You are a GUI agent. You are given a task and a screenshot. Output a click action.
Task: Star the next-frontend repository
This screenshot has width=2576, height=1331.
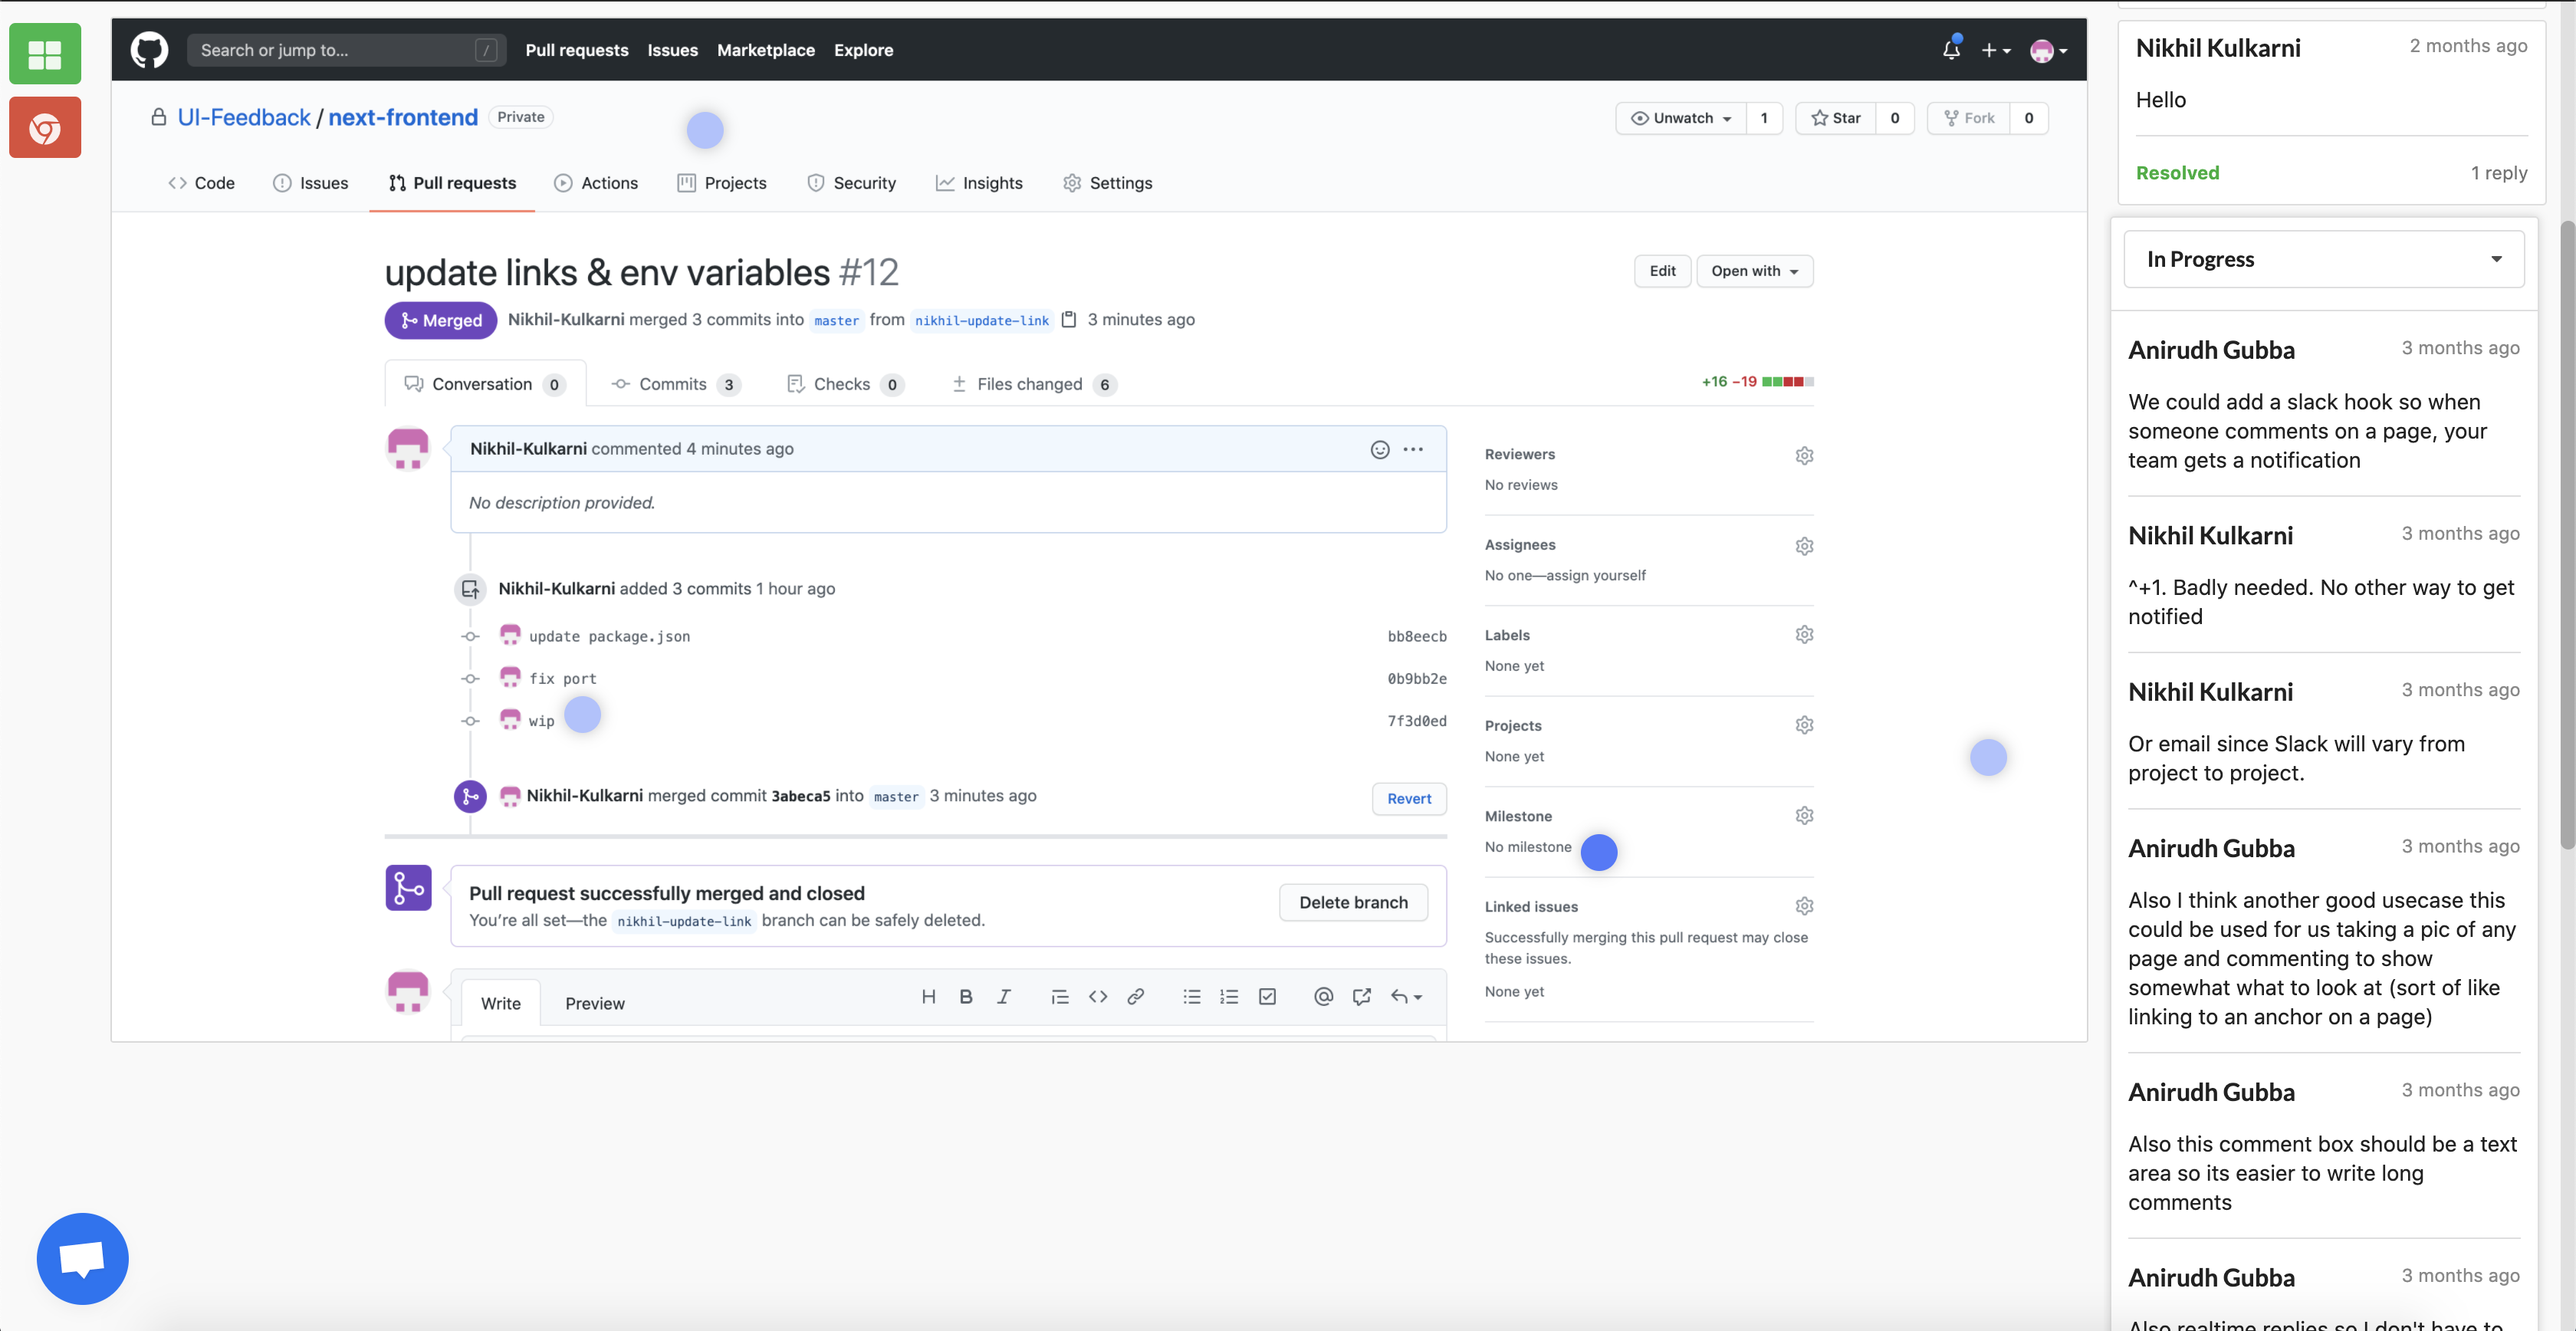[1836, 118]
